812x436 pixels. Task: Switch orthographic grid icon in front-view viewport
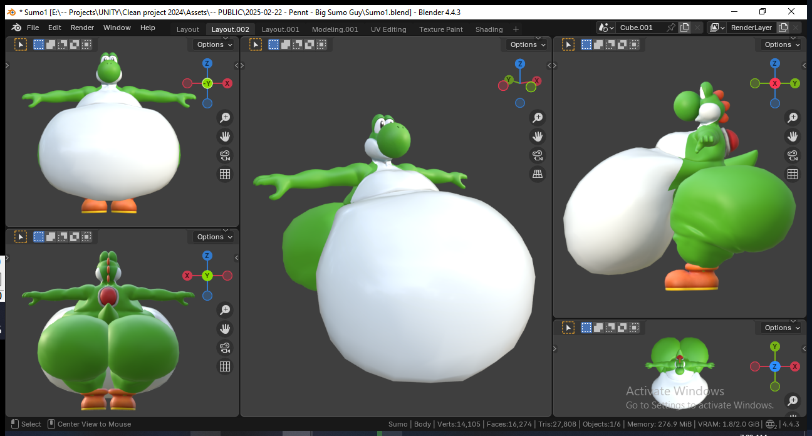[x=225, y=174]
